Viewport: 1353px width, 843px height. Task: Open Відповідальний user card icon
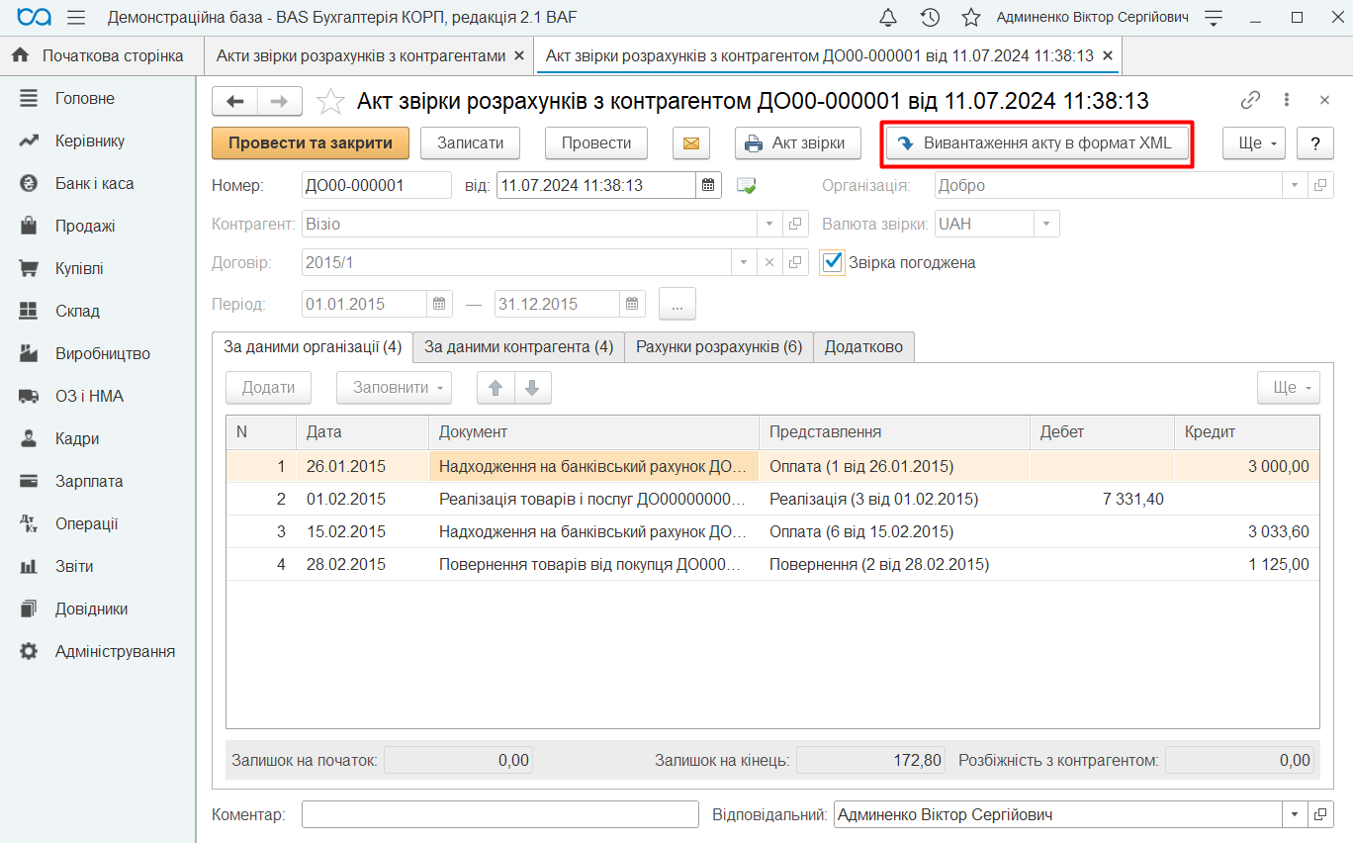click(1320, 814)
